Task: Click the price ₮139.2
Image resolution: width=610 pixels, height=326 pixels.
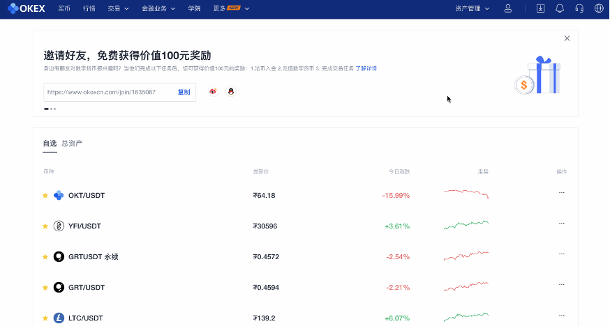Action: (x=264, y=318)
